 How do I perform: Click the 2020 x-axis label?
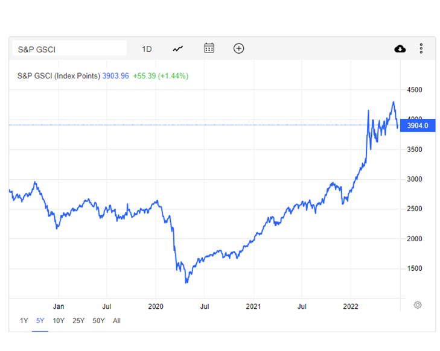pyautogui.click(x=156, y=306)
